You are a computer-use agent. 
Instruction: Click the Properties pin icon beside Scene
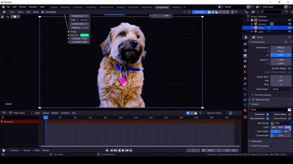(289, 37)
